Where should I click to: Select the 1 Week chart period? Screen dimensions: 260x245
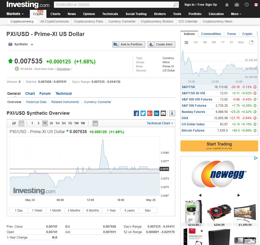(x=37, y=211)
